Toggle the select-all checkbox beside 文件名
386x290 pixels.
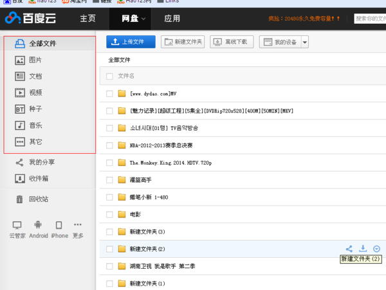tap(109, 76)
